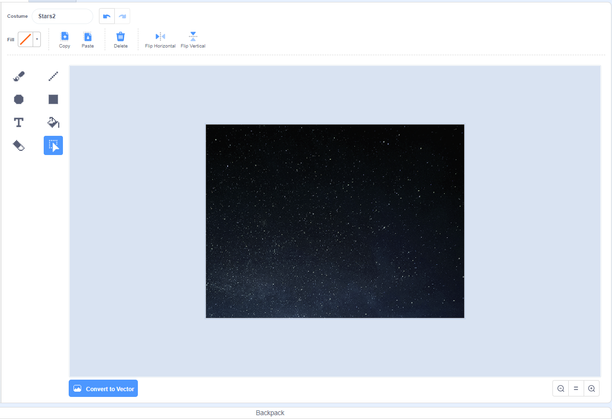Select the Text tool
The width and height of the screenshot is (612, 419).
click(x=19, y=122)
